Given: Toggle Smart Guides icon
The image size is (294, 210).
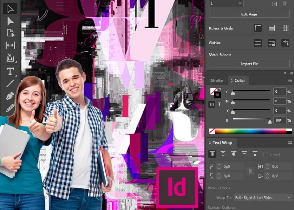Looking at the screenshot, I should click(285, 43).
